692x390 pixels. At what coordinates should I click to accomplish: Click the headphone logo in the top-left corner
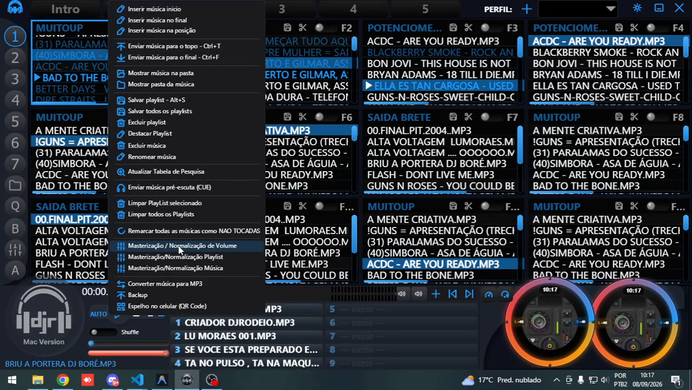tap(15, 8)
